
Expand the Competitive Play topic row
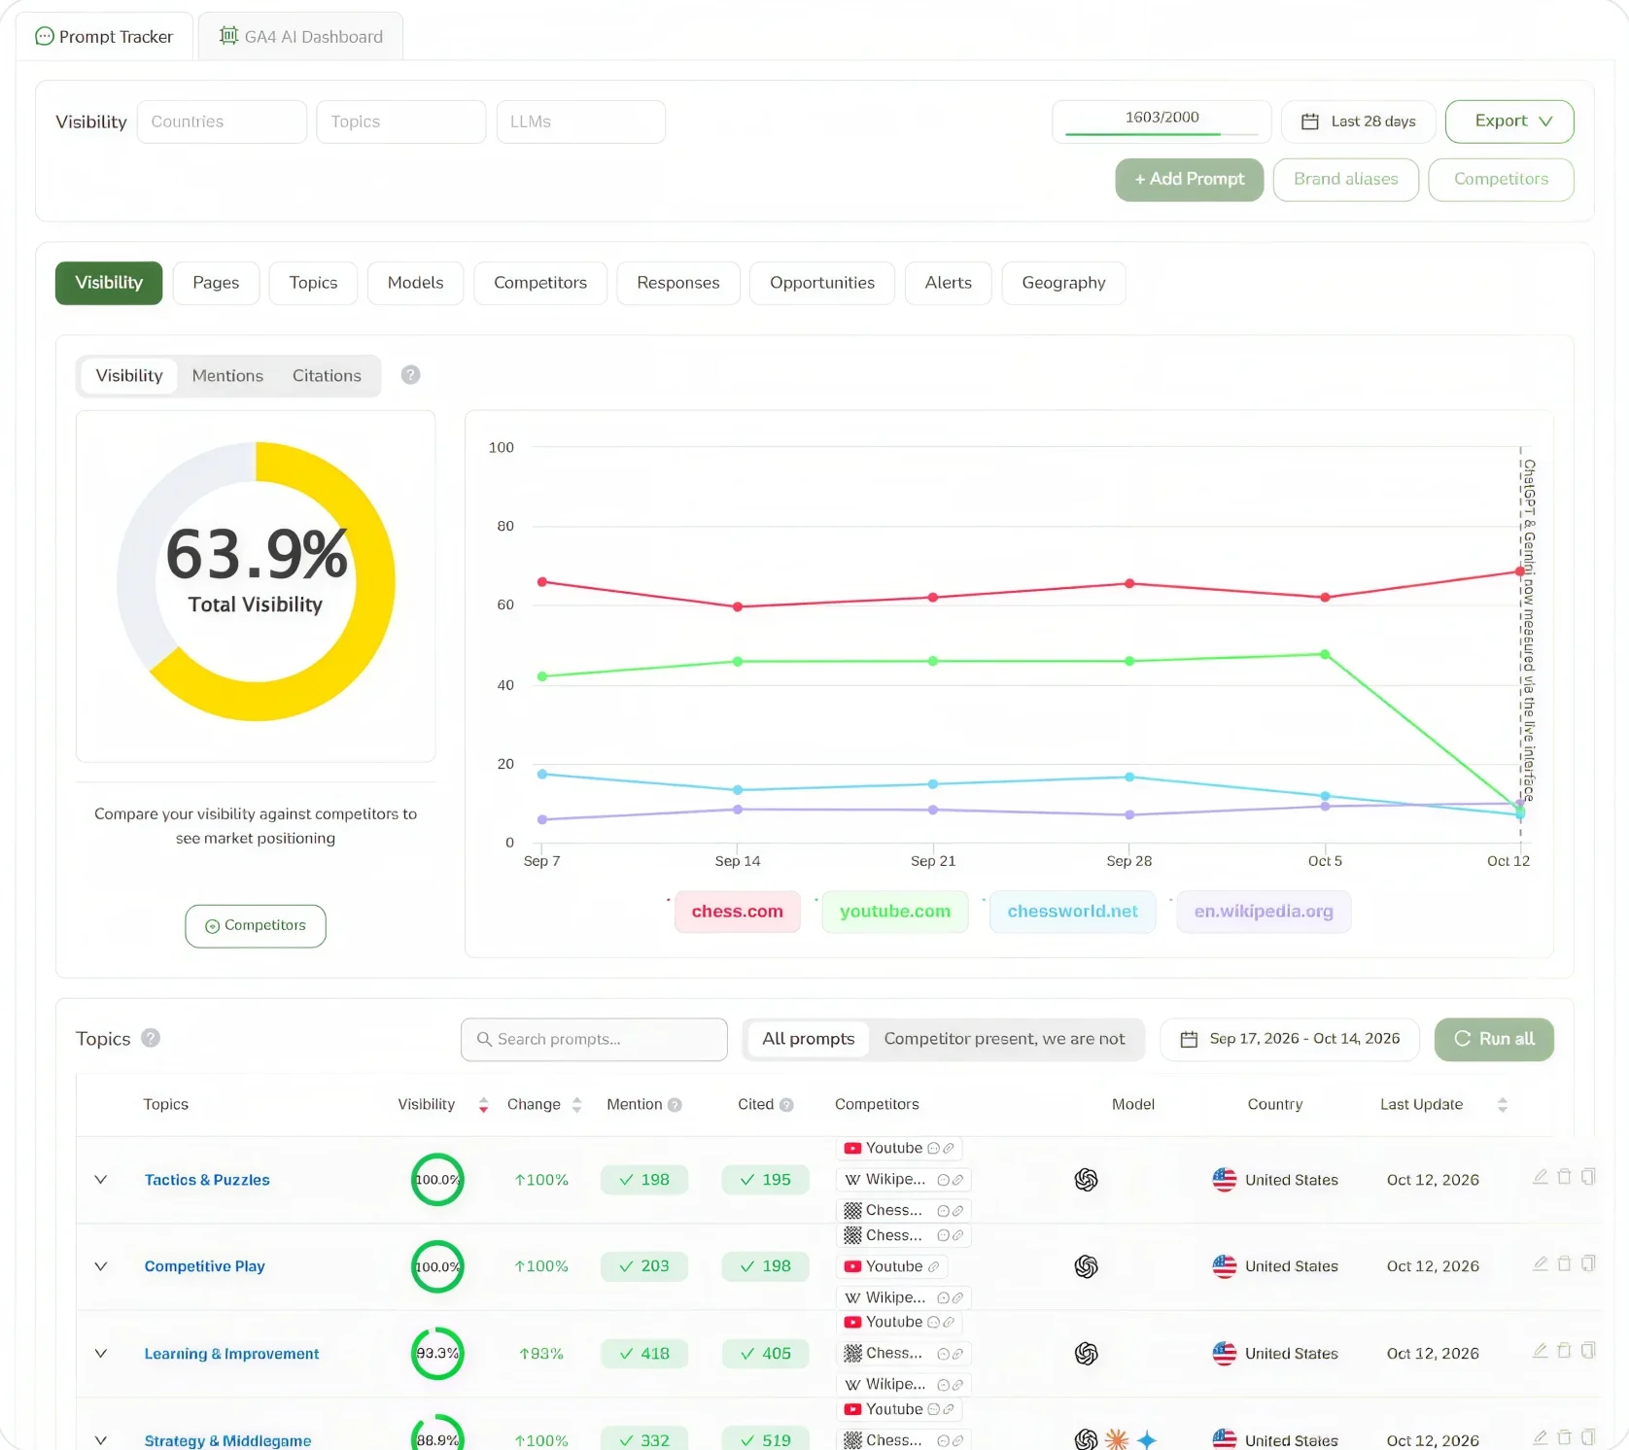[100, 1266]
